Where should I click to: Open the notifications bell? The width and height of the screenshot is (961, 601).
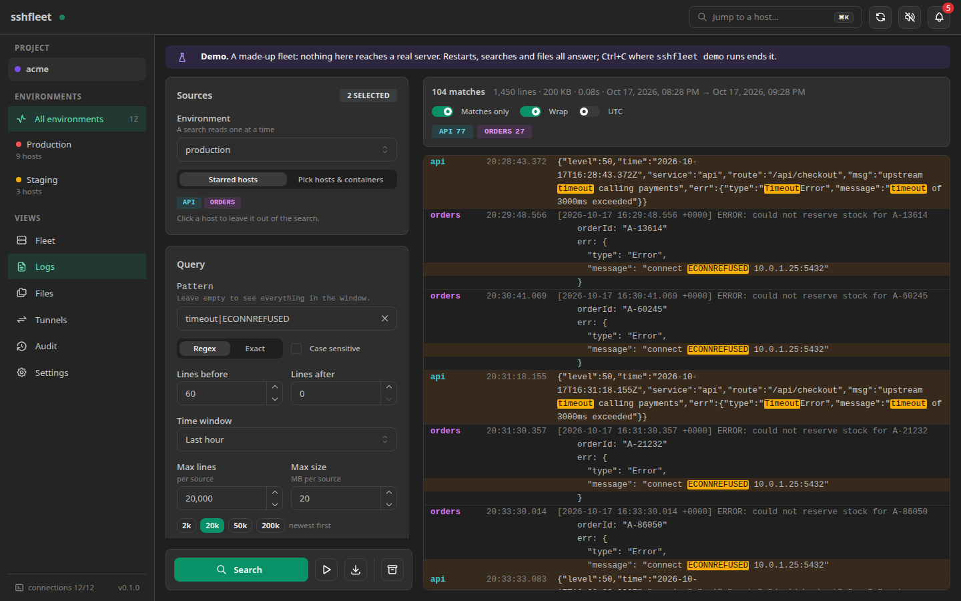tap(939, 17)
